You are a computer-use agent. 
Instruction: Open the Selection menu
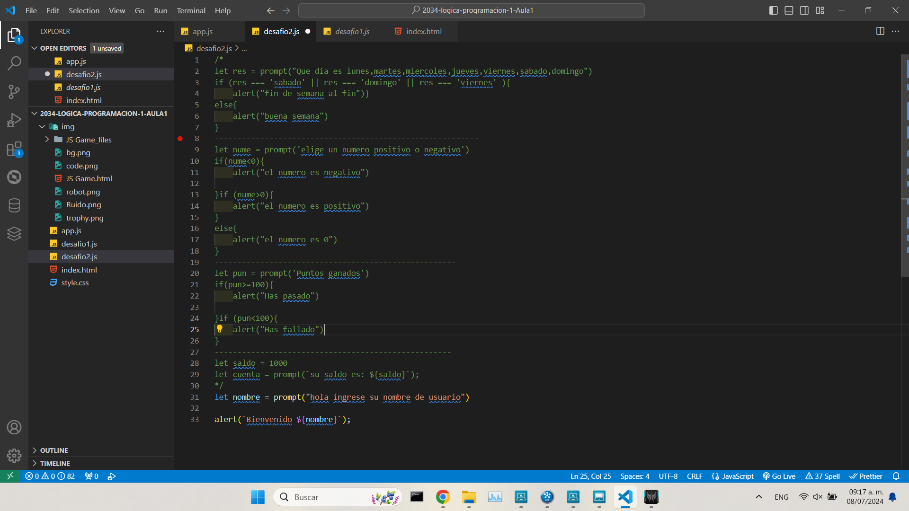[x=84, y=10]
